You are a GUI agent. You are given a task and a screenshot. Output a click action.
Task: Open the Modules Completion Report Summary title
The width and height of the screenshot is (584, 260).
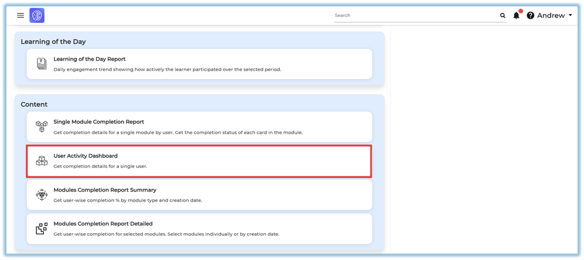tap(105, 190)
